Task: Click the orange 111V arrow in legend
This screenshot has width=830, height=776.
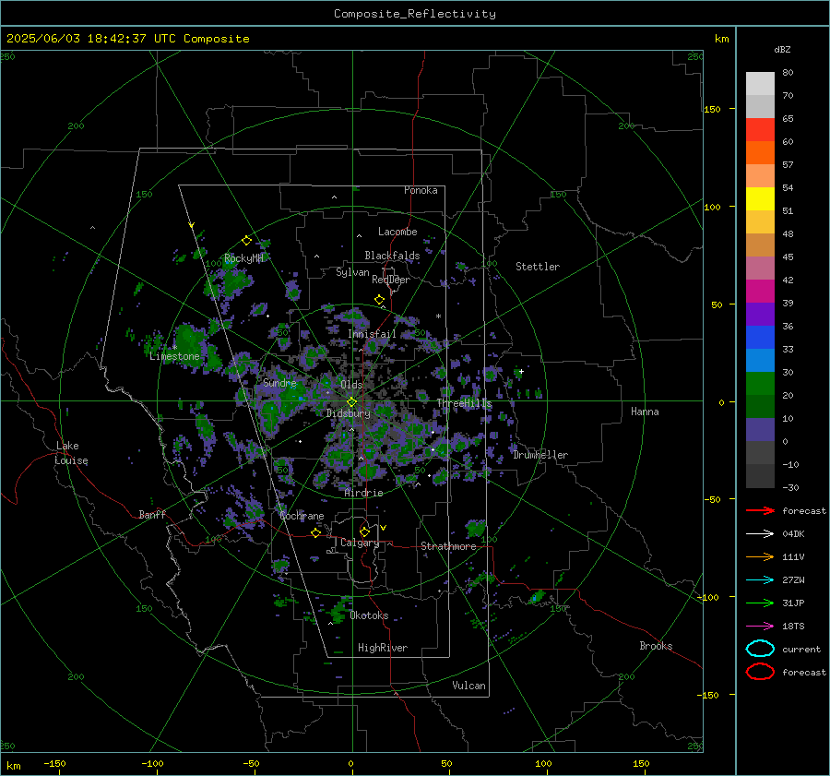Action: pos(760,556)
